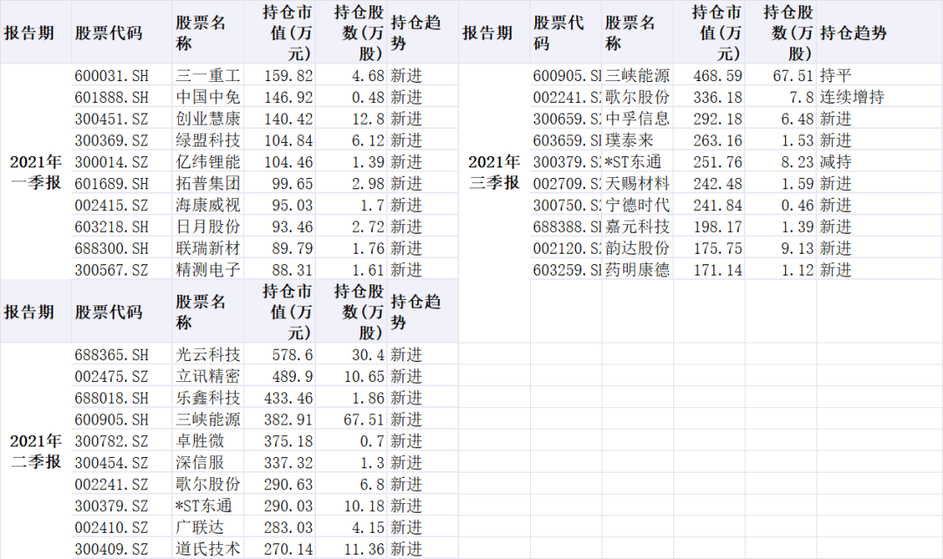This screenshot has height=559, width=943.
Task: Click market value 270.14
Action: 288,549
